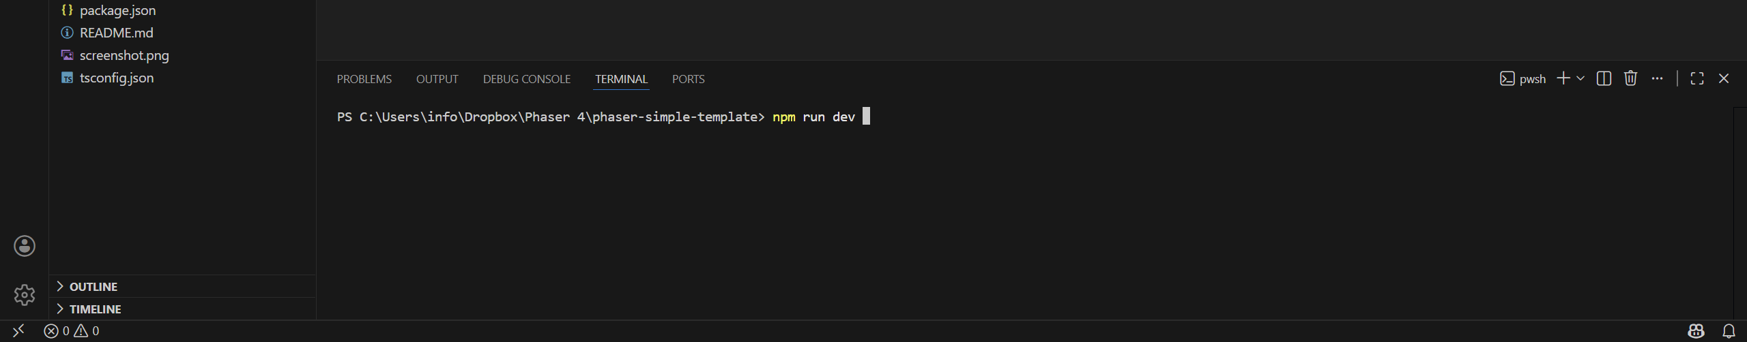The width and height of the screenshot is (1747, 342).
Task: Open the launch profile dropdown arrow
Action: click(x=1580, y=79)
